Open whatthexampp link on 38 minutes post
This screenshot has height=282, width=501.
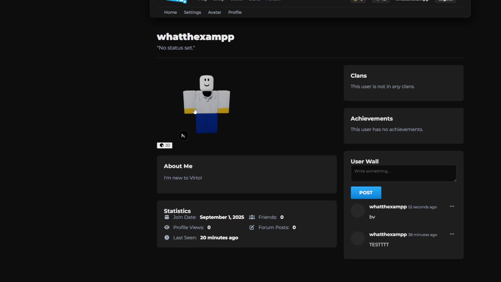388,234
